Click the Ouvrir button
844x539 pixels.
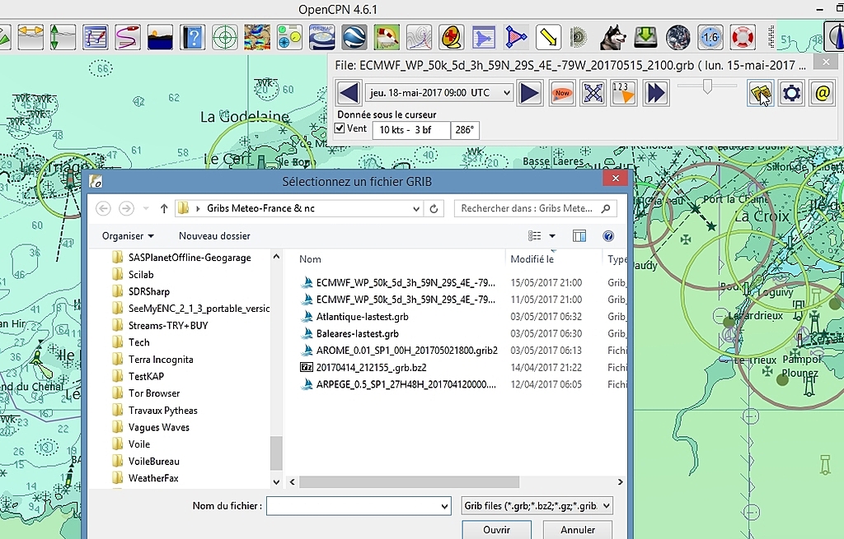tap(496, 530)
